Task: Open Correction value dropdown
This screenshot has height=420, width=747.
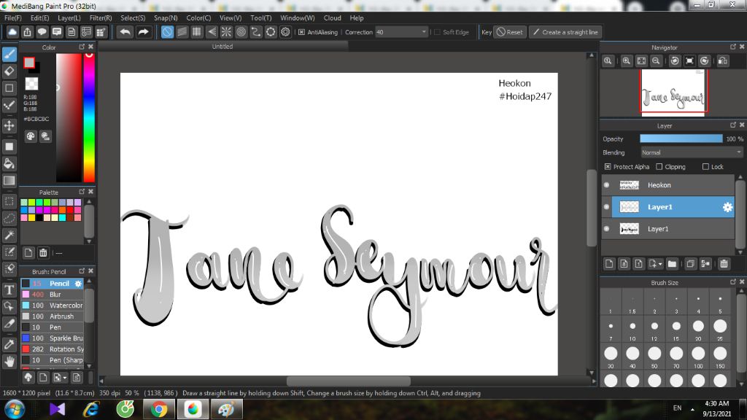Action: 424,32
